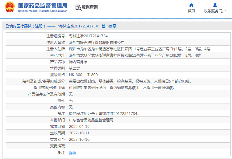Viewport: 232px width, 159px height.
Task: Select management category 第二类
Action: pos(74,68)
